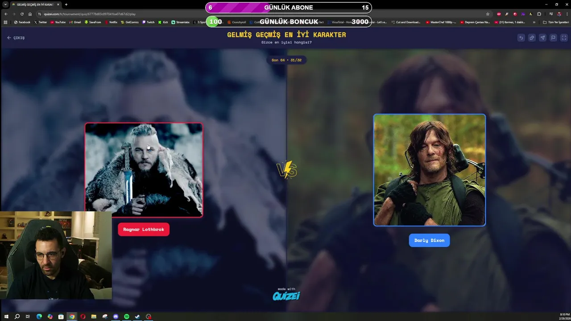Click the copy link icon in quiz toolbar

[x=532, y=38]
